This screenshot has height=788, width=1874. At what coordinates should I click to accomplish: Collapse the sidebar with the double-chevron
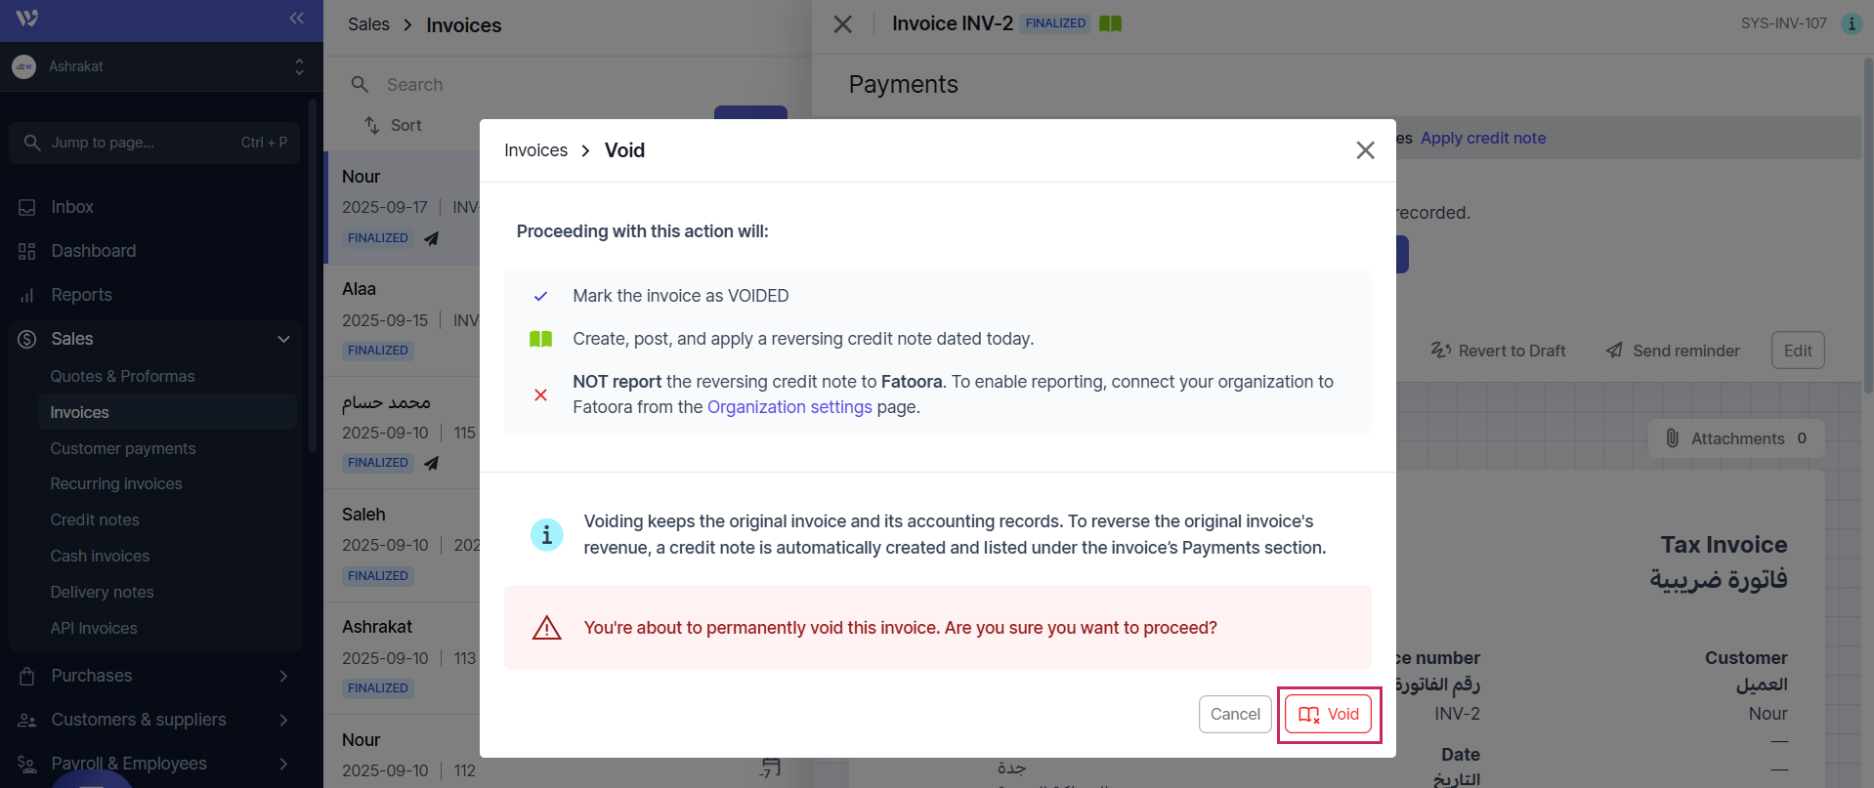(296, 18)
